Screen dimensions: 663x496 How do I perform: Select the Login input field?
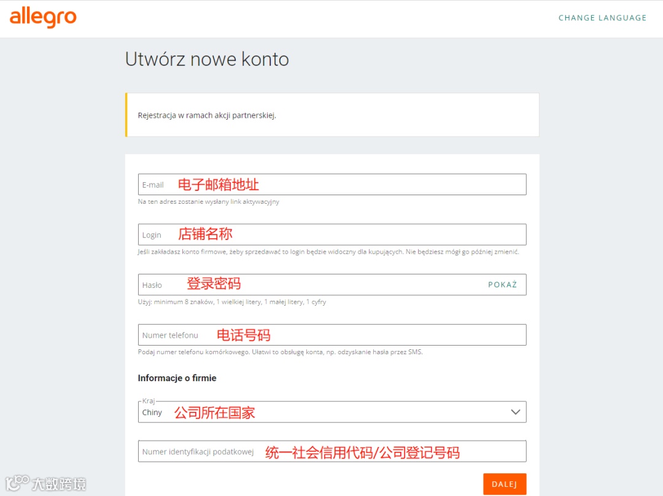[332, 234]
